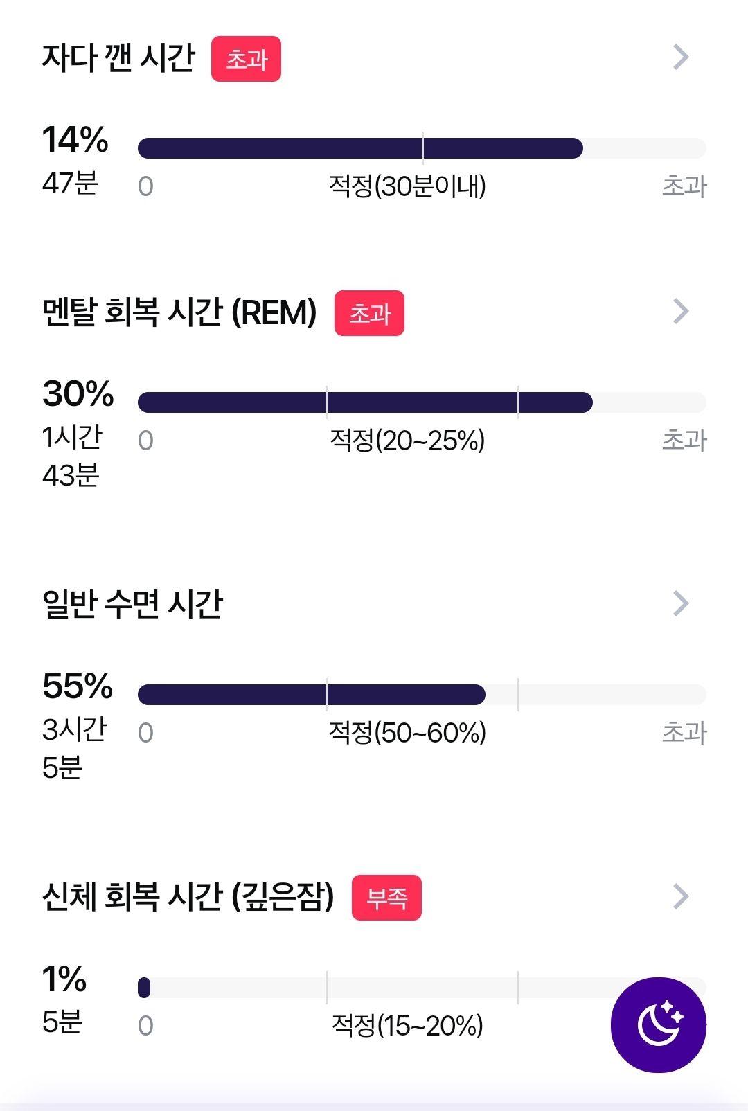
Task: Expand 자다 깬 시간 details chevron
Action: [681, 57]
